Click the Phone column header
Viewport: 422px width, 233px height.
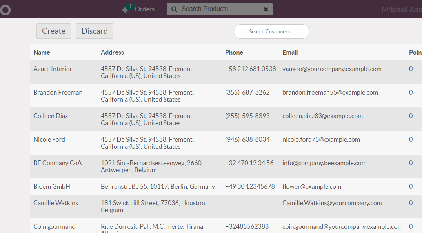[234, 53]
